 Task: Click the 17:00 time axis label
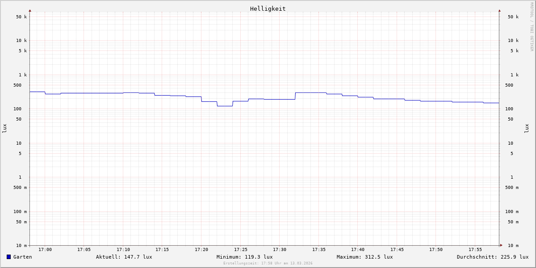tap(45, 250)
